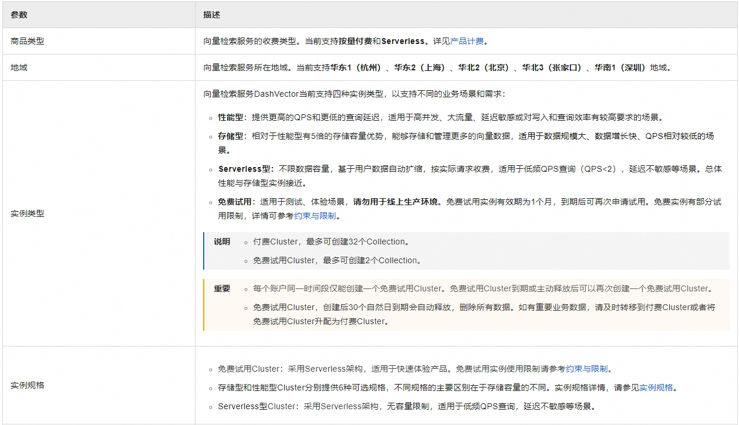Select the 实例类型 parameter cell

click(27, 213)
